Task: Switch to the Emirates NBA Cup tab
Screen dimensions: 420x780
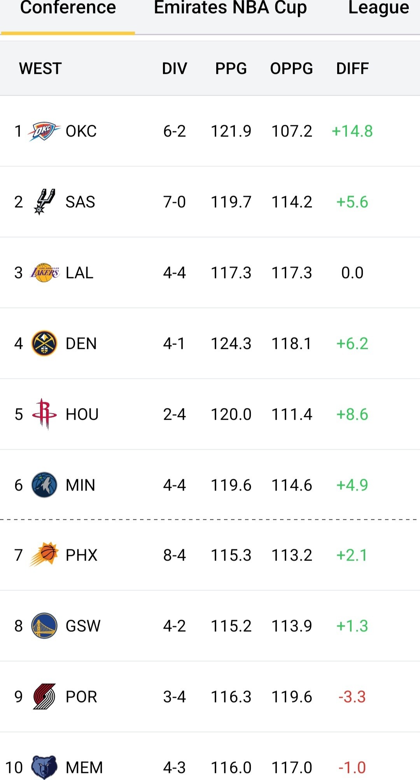Action: (x=230, y=9)
